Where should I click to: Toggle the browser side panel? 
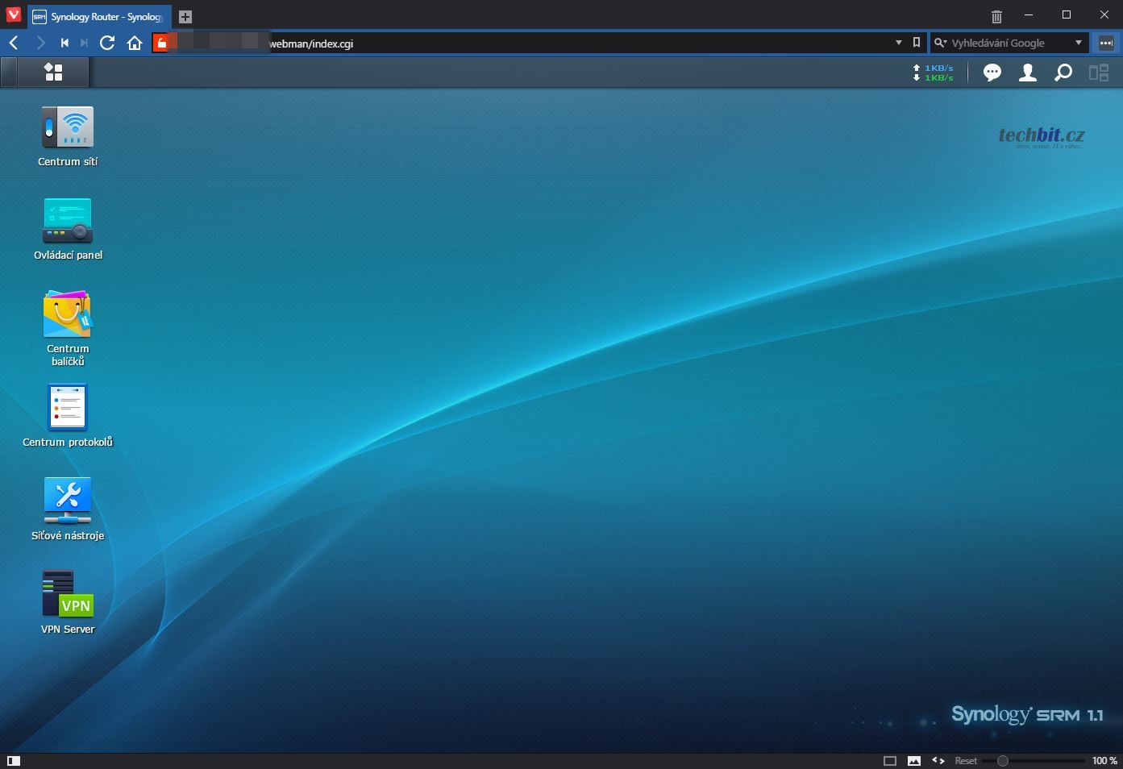pyautogui.click(x=14, y=760)
